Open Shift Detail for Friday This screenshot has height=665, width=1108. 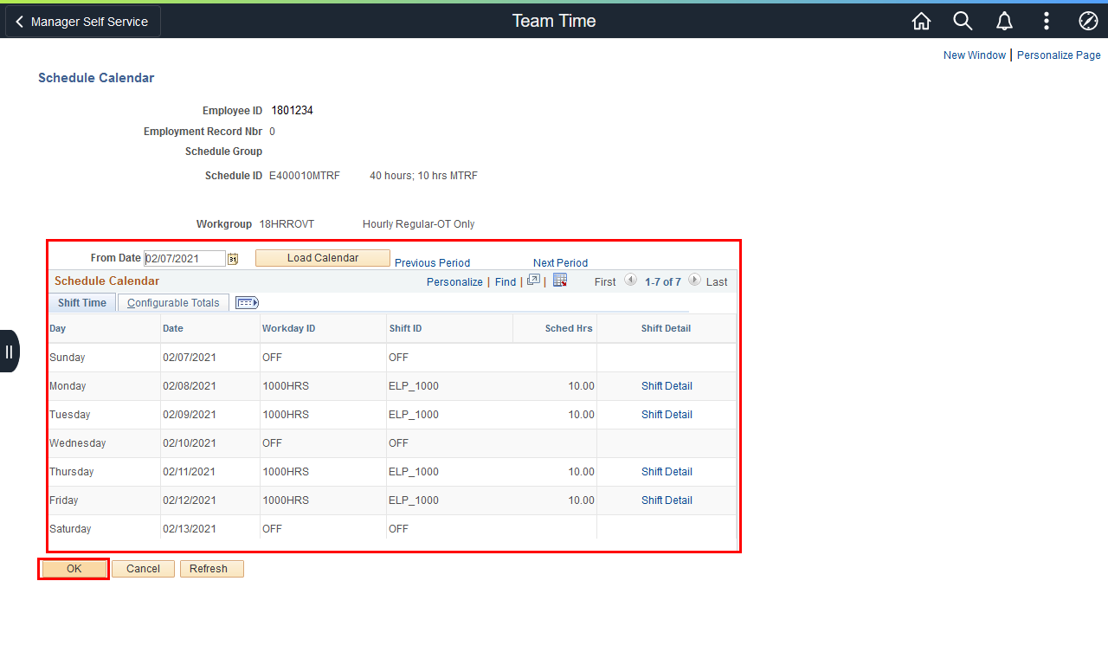coord(667,500)
